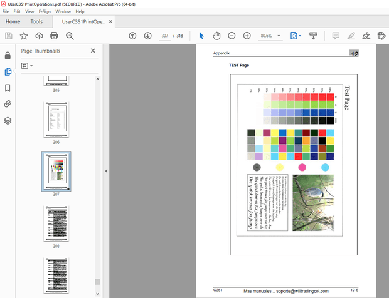The image size is (389, 298).
Task: Click the 'TEST Page' heading text
Action: coord(239,65)
